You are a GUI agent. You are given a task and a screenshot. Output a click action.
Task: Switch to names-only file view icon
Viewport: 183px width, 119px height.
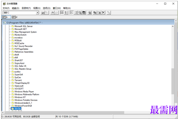62,13
